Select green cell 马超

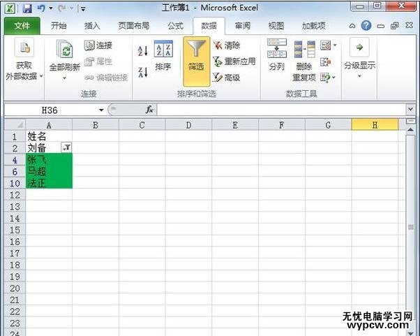click(49, 171)
